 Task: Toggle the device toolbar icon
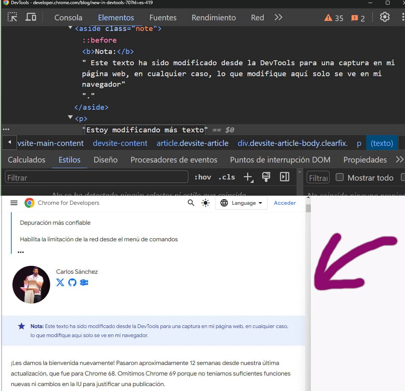pos(31,17)
